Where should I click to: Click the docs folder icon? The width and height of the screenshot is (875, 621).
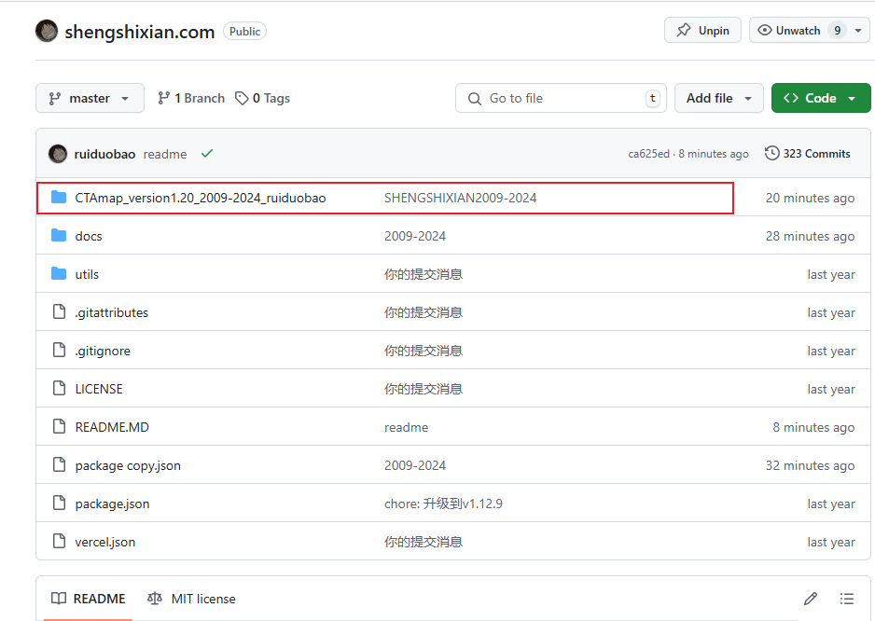pyautogui.click(x=59, y=236)
